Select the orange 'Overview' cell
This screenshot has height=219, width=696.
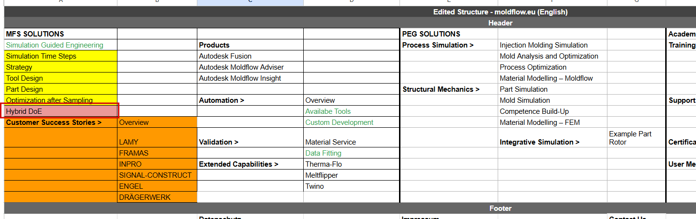(x=157, y=122)
